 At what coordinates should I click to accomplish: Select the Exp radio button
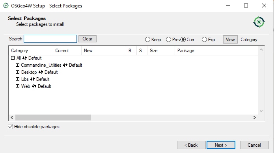tap(204, 40)
